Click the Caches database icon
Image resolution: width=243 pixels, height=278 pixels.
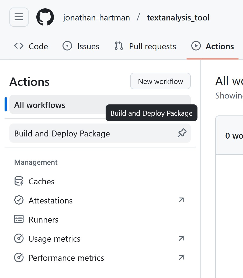(x=19, y=181)
